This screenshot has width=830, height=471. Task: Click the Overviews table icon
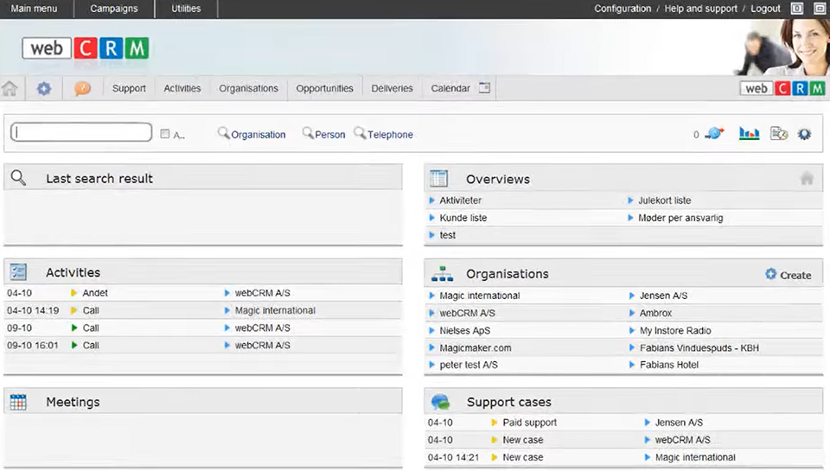tap(439, 179)
